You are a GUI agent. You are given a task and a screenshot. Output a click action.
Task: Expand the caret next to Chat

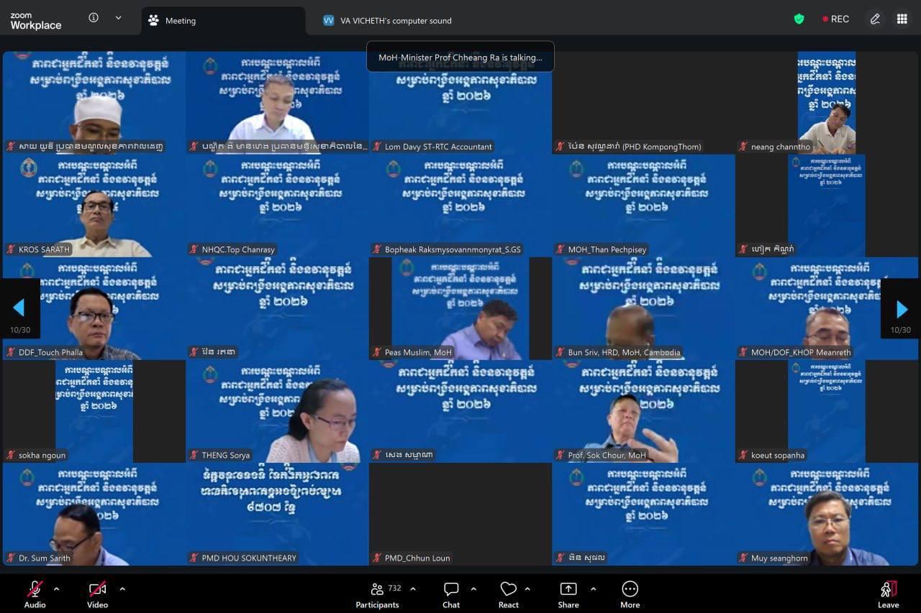[473, 589]
